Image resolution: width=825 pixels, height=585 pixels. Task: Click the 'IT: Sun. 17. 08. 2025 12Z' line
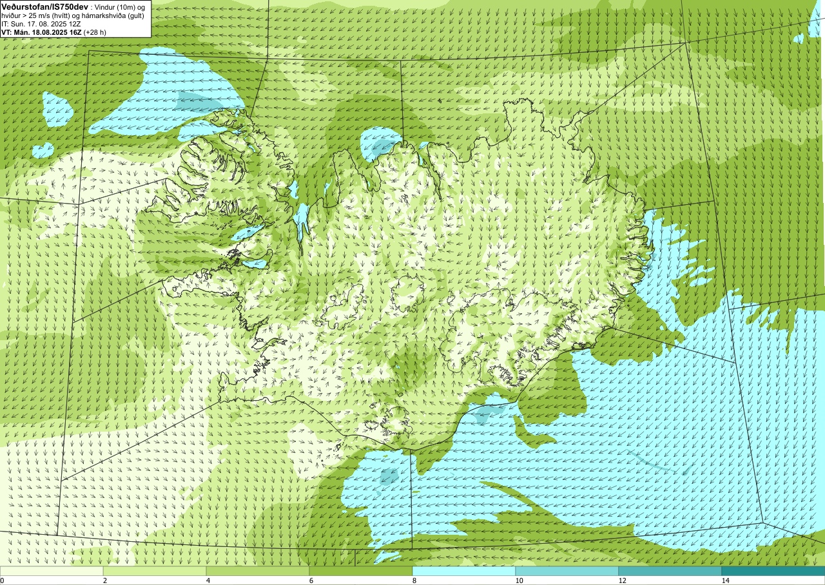41,24
